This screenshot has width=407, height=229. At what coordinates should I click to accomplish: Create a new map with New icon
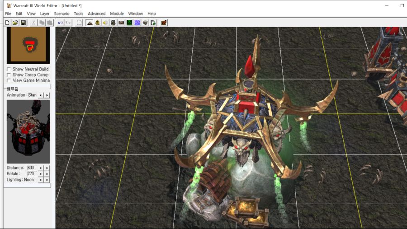(x=7, y=23)
